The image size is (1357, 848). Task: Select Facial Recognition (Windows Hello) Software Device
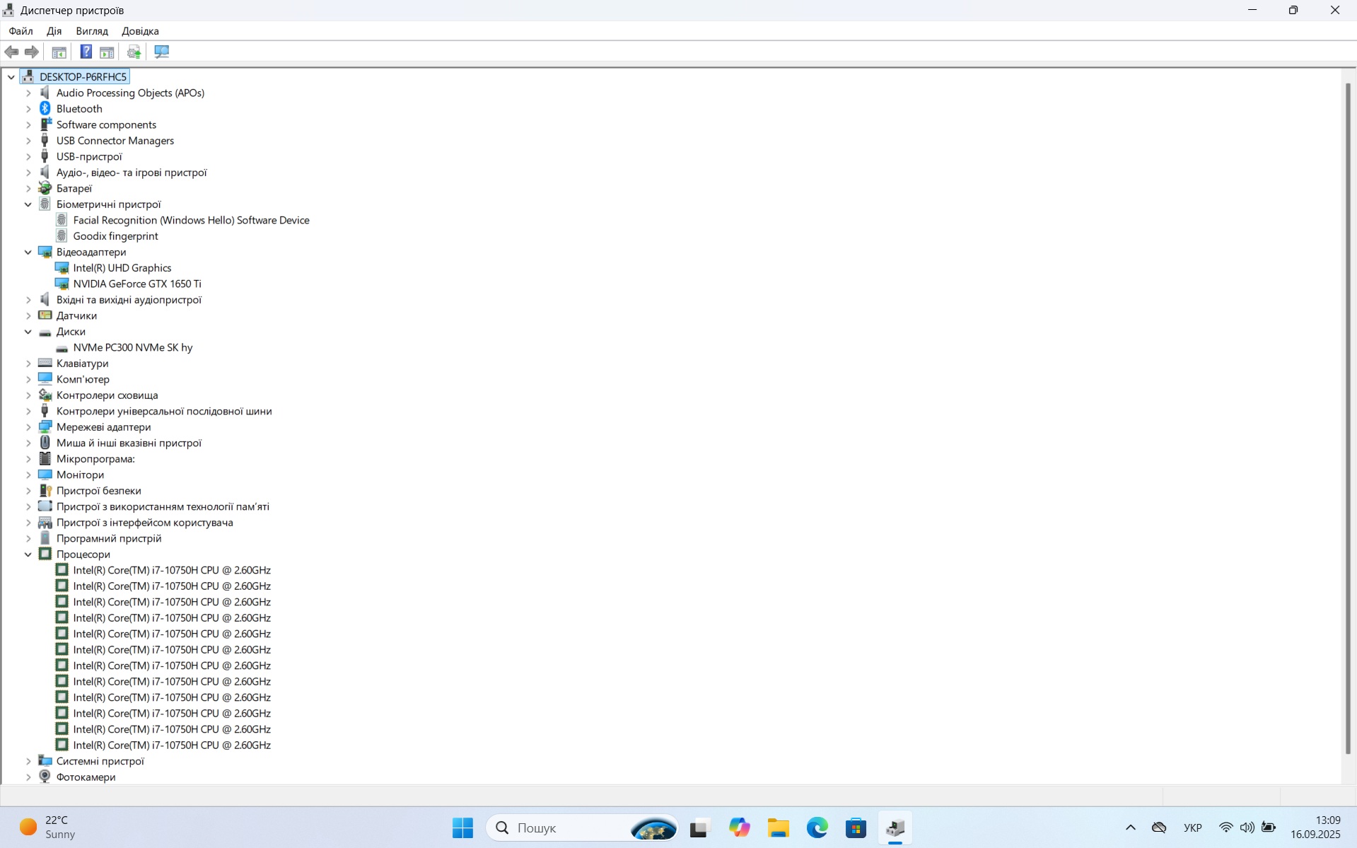191,220
